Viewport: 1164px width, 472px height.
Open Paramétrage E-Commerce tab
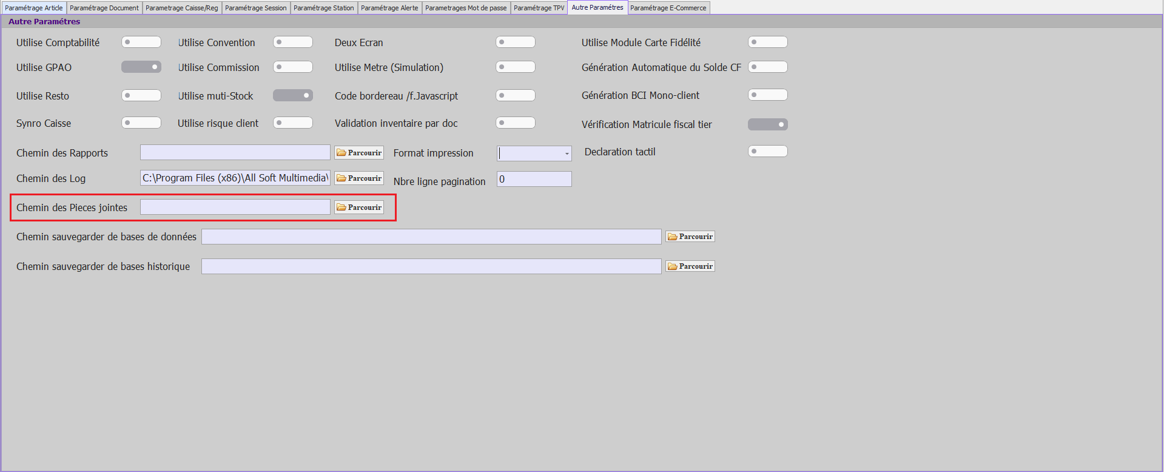tap(668, 8)
